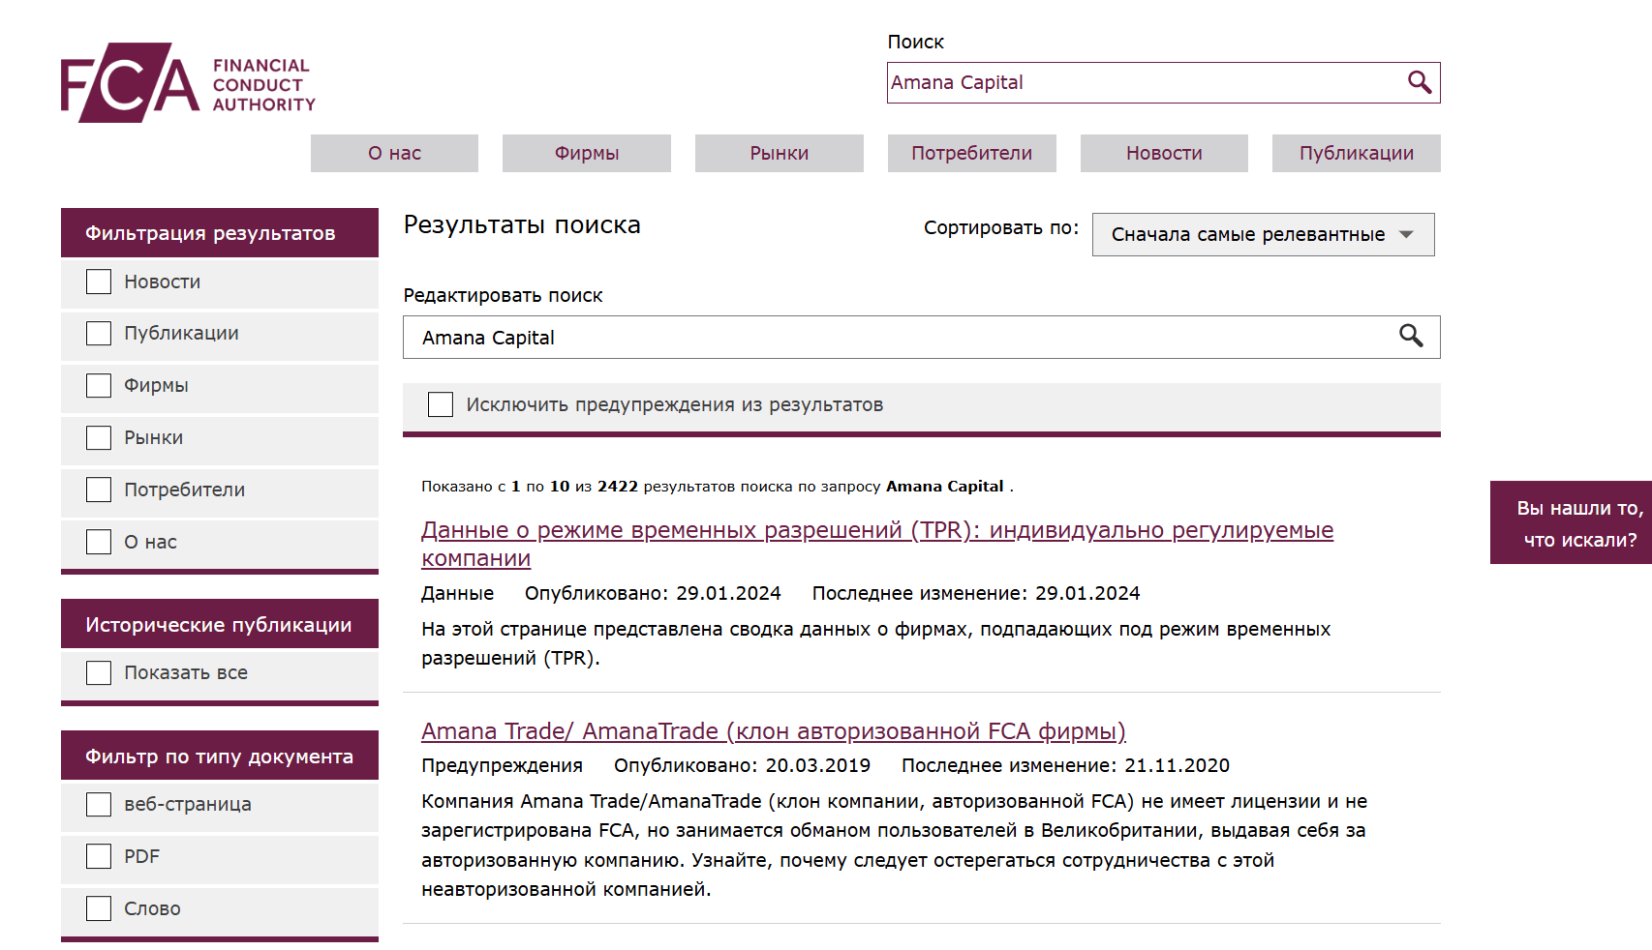Click into the top Поиск input field
This screenshot has width=1652, height=950.
pyautogui.click(x=1143, y=83)
